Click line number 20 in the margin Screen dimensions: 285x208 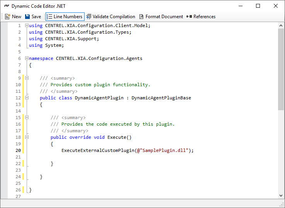(18, 150)
